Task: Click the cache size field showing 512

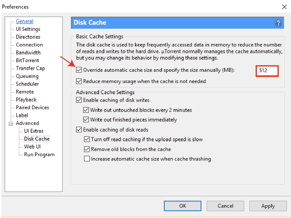Action: click(267, 71)
